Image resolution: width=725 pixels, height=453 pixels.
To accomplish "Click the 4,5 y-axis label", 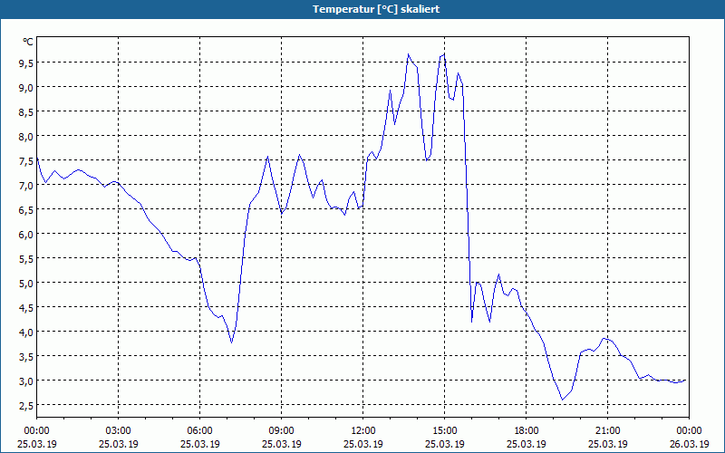I will (25, 308).
